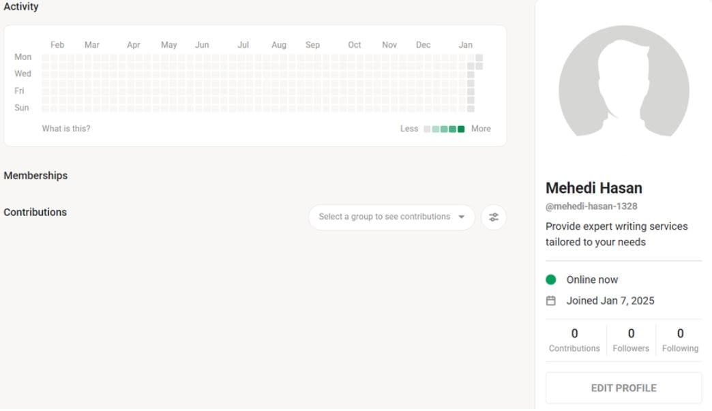Screen dimensions: 712x411
Task: Click the Sun row label in activity chart
Action: [x=22, y=108]
